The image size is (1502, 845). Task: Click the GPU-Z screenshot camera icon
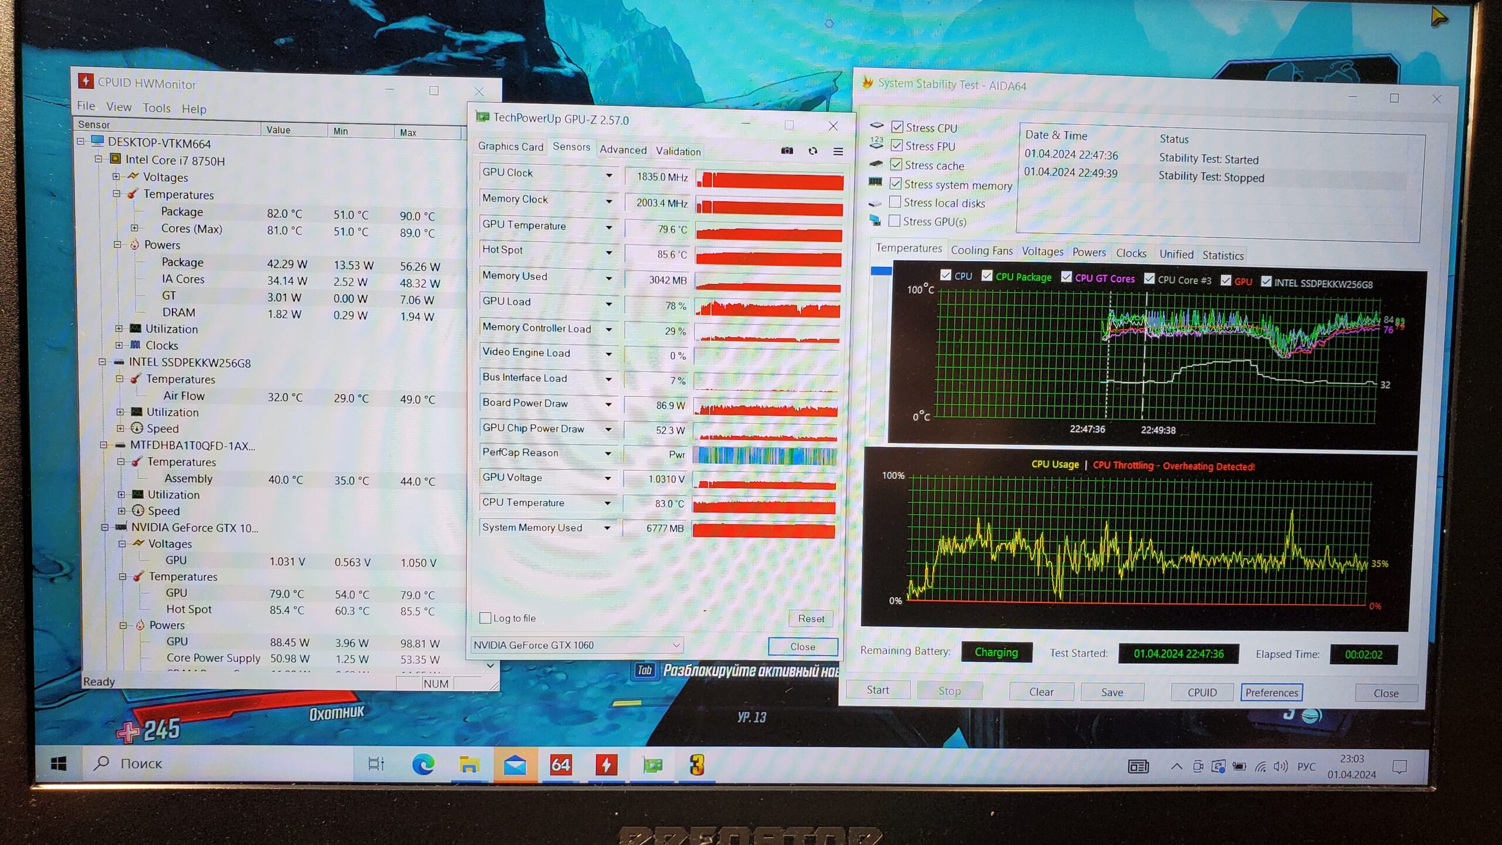(787, 151)
